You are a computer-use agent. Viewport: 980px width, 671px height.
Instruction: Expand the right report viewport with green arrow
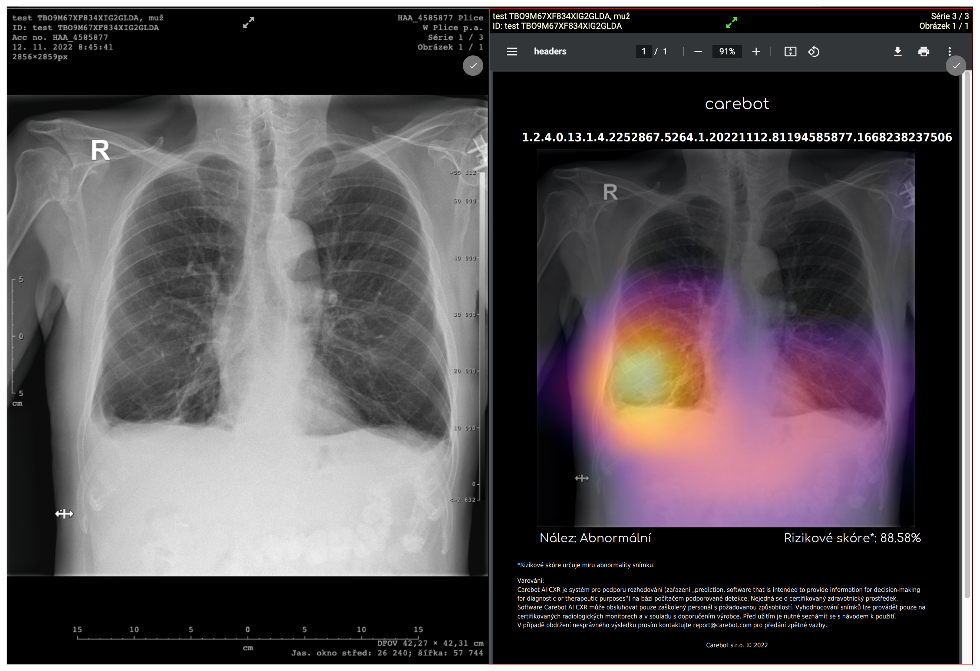click(x=731, y=22)
